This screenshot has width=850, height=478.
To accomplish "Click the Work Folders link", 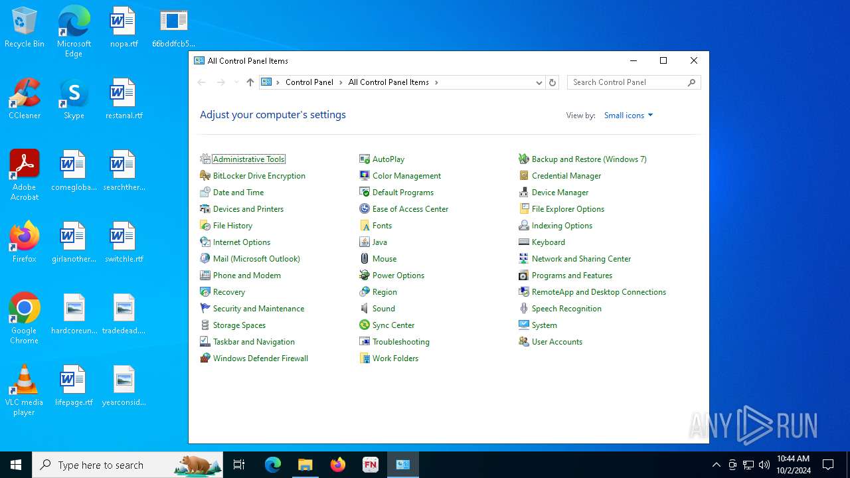I will pyautogui.click(x=395, y=358).
